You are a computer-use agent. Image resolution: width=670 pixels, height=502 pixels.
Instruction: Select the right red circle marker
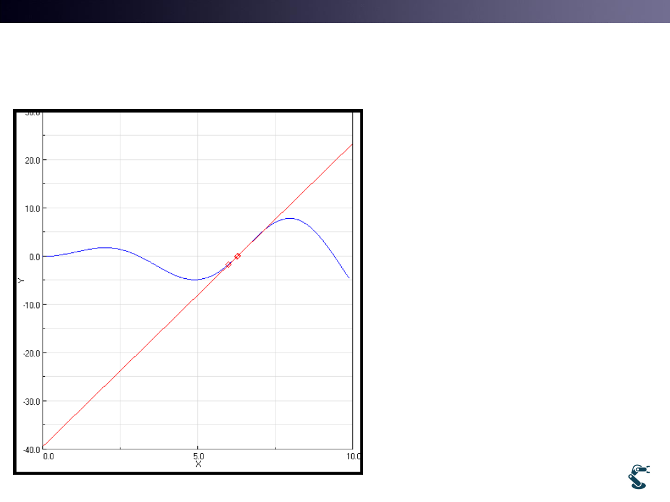pos(237,256)
